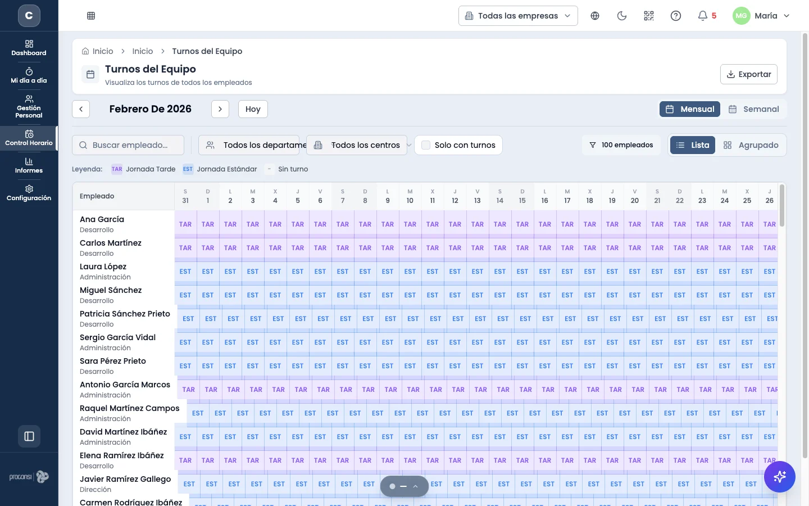The width and height of the screenshot is (809, 506).
Task: Click Raquel Martínez Campos employee name
Action: [x=130, y=408]
